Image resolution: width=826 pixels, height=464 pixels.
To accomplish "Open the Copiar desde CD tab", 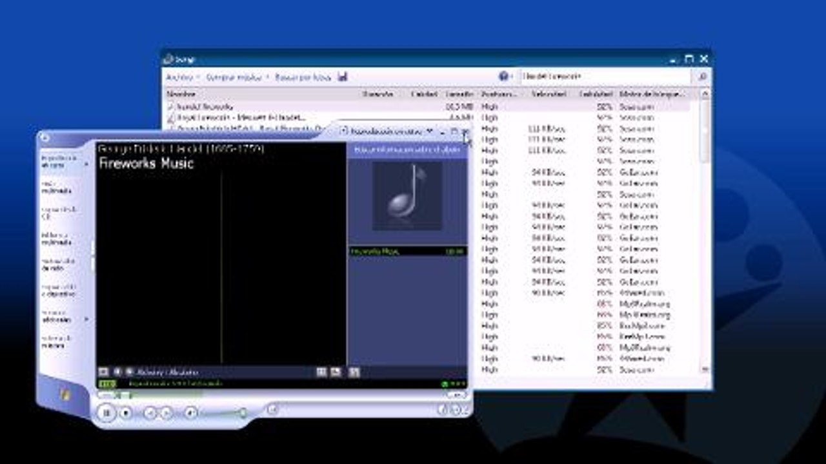I will 59,213.
